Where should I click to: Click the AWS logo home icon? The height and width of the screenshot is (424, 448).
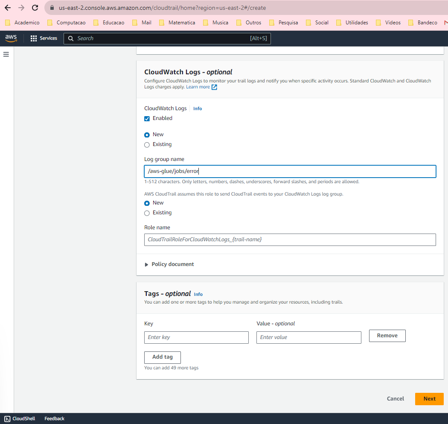(11, 38)
